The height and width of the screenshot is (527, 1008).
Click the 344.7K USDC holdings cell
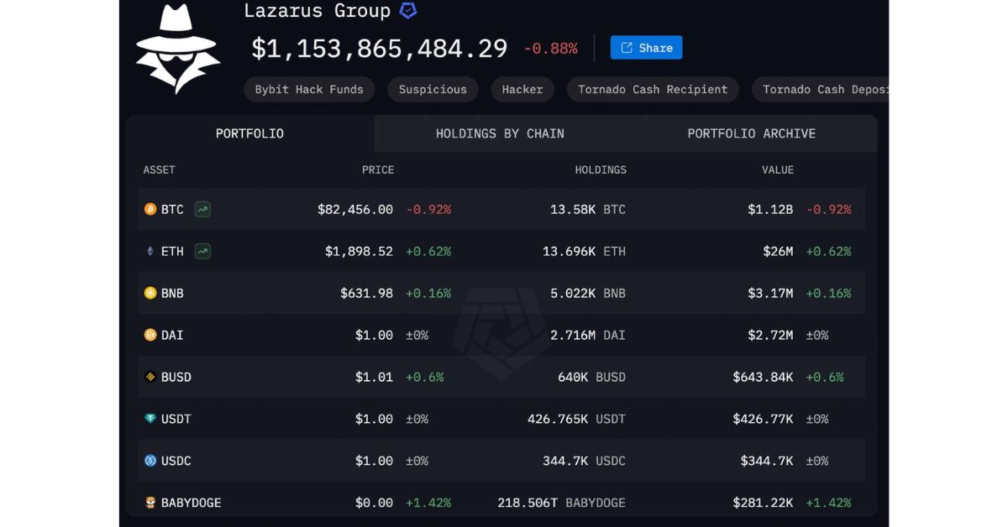(585, 461)
